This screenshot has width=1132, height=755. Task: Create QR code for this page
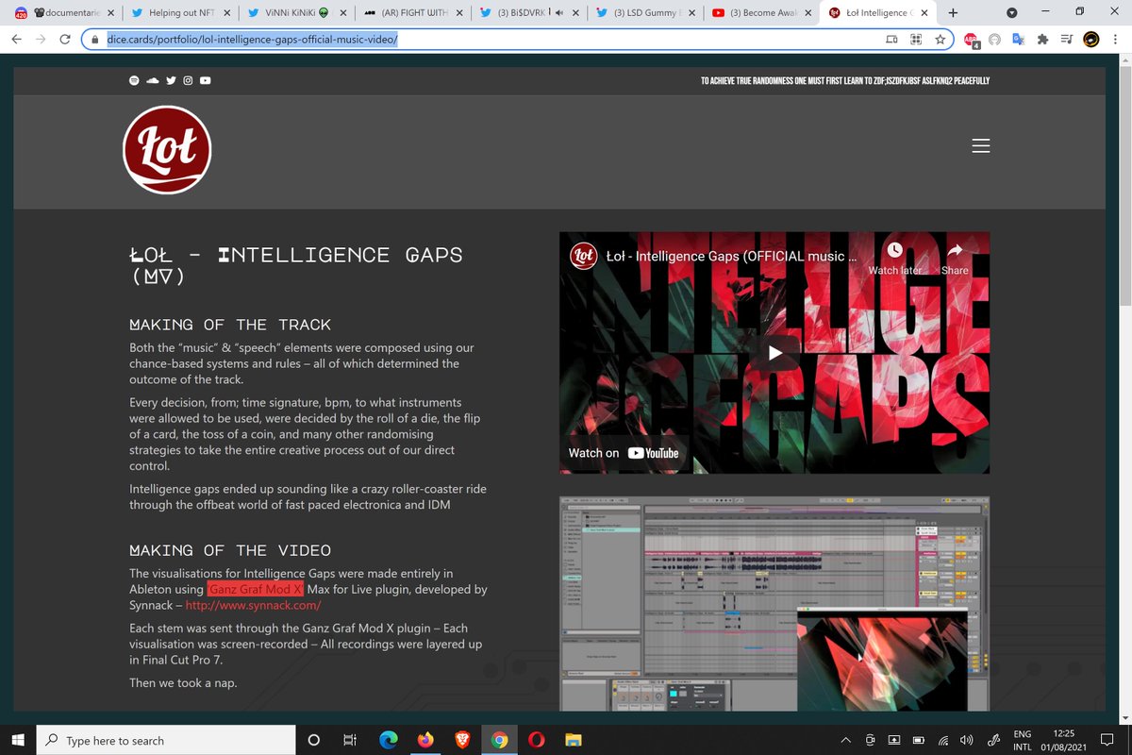tap(916, 40)
